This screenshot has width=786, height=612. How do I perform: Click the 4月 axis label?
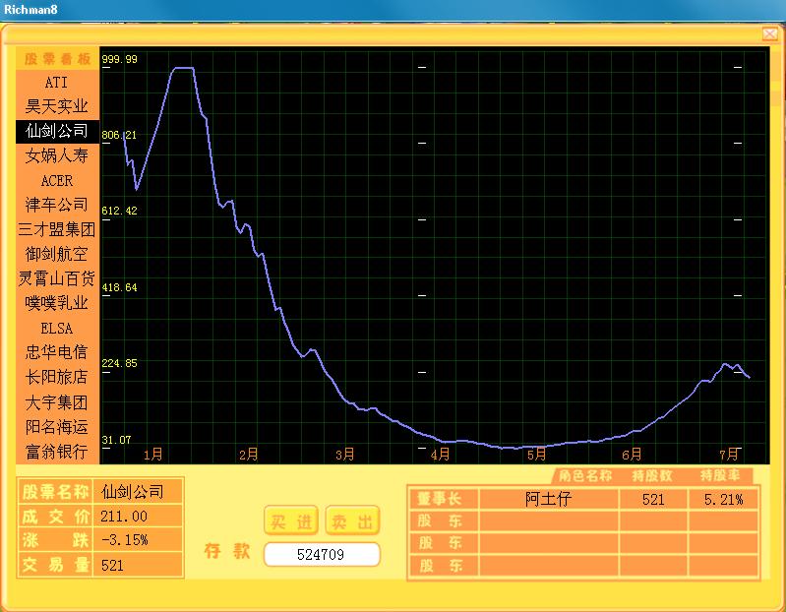tap(440, 455)
